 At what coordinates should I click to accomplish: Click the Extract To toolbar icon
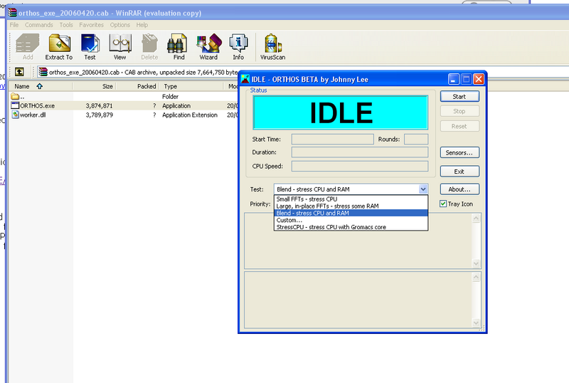59,46
